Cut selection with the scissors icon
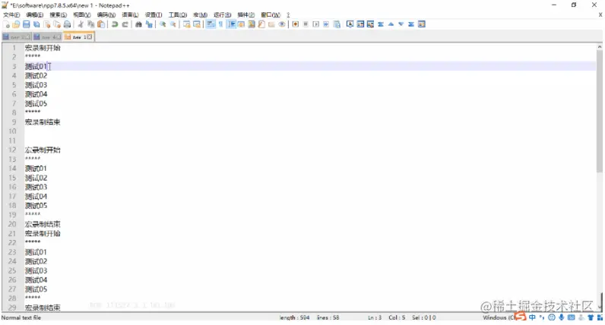Screen dimensions: 605x325 (x=81, y=24)
